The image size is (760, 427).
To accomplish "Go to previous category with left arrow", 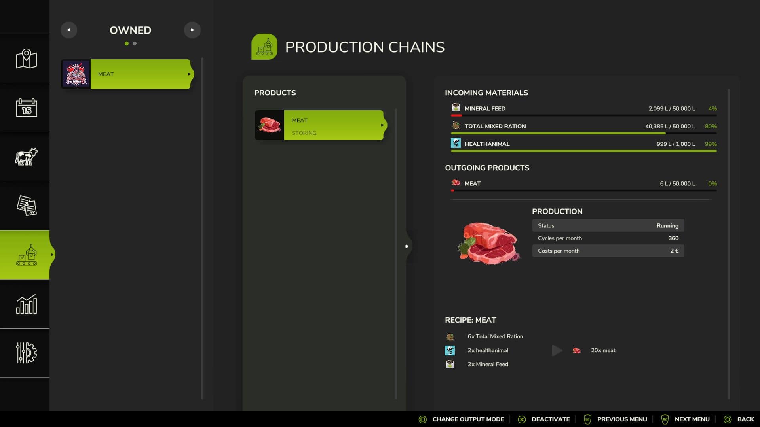I will coord(69,30).
